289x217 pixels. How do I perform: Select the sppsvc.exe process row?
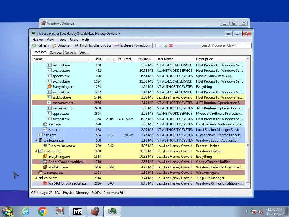click(138, 114)
